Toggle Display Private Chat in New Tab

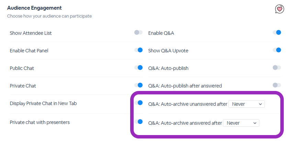138,103
